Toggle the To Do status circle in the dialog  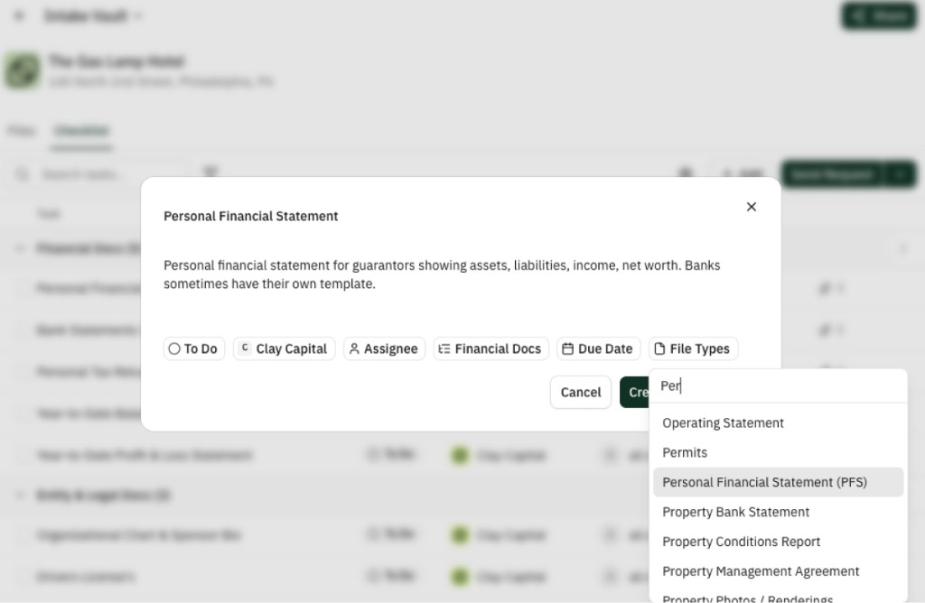174,348
